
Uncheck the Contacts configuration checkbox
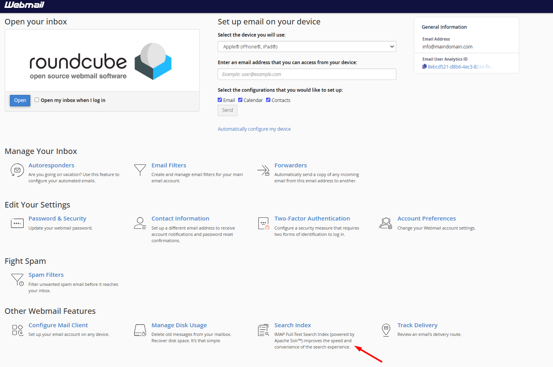point(268,100)
